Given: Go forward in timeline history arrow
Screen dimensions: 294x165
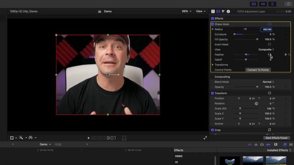Looking at the screenshot, I should click(x=87, y=144).
